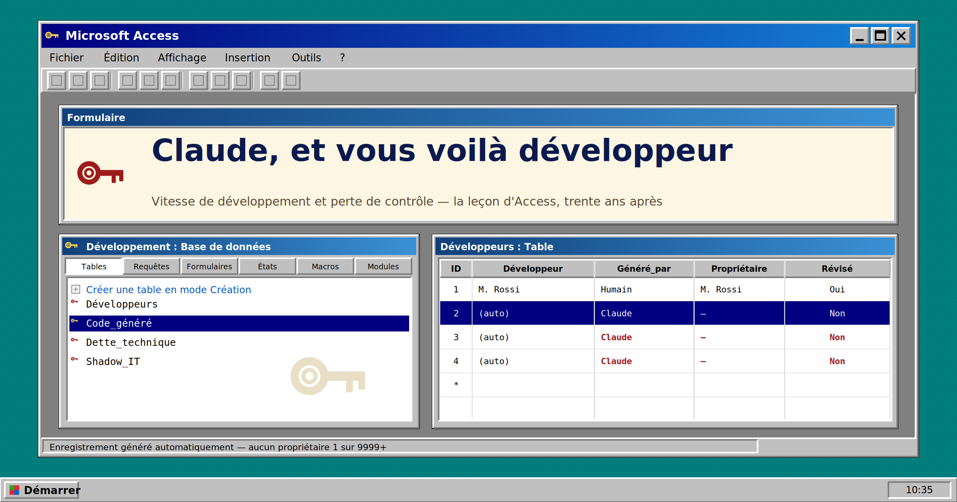Click the heading 'Claude, et vous voilà développeur'

442,151
